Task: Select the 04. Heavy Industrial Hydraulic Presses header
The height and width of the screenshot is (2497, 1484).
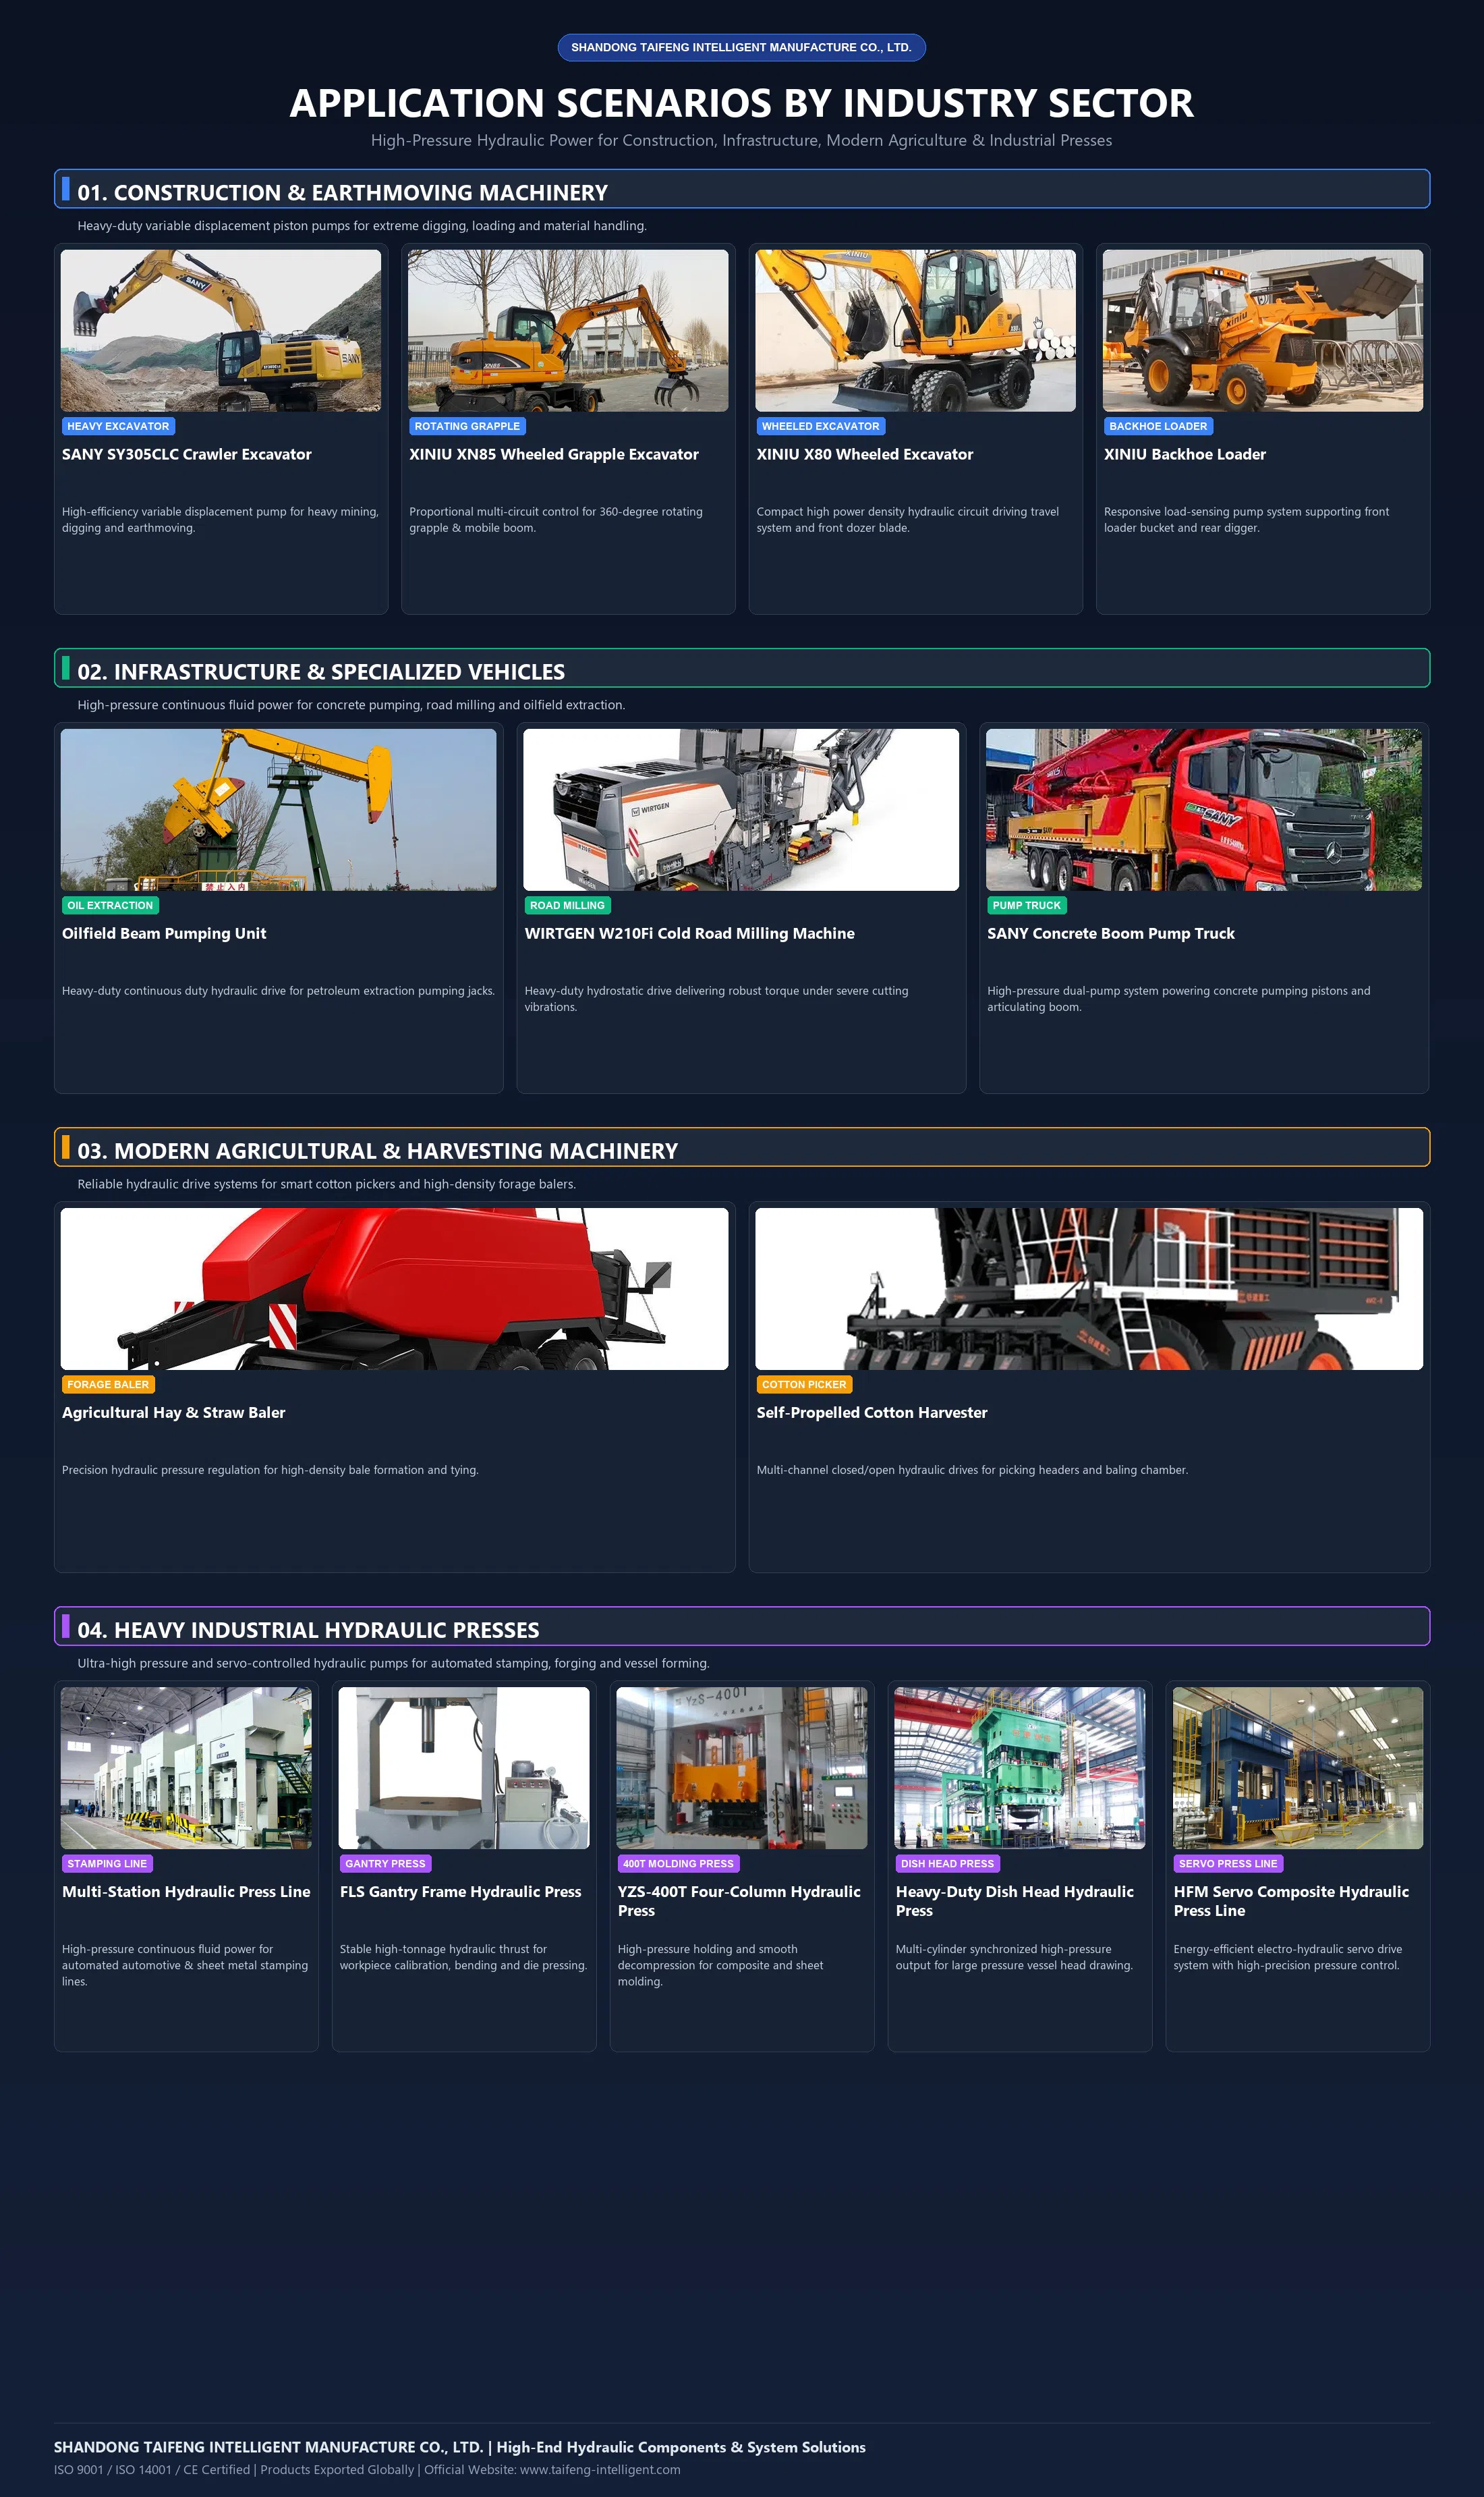Action: pyautogui.click(x=742, y=1626)
